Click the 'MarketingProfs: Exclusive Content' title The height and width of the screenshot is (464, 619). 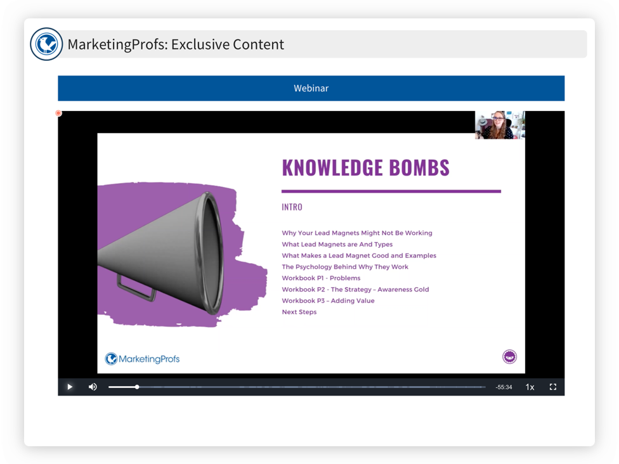[x=176, y=44]
